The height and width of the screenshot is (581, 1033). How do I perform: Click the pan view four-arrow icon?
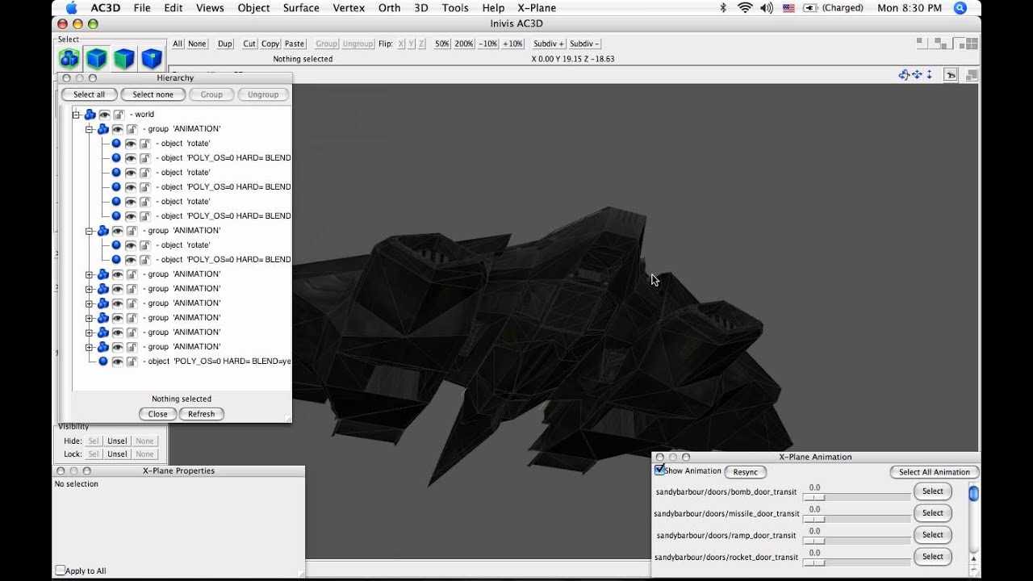(x=917, y=75)
